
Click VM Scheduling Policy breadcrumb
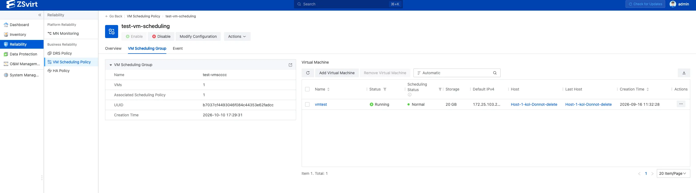(x=143, y=16)
